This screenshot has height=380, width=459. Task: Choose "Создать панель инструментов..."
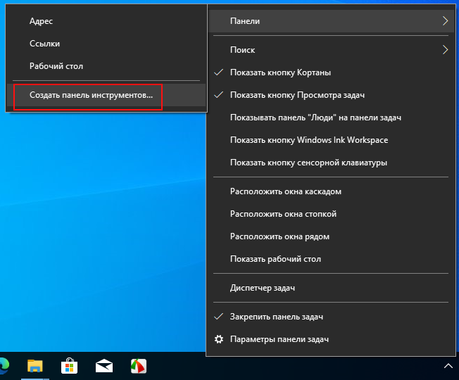click(x=91, y=95)
